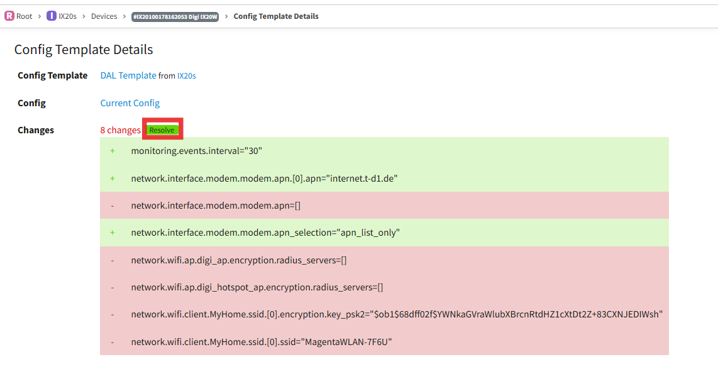Select the key_psk2 change row

pos(384,314)
